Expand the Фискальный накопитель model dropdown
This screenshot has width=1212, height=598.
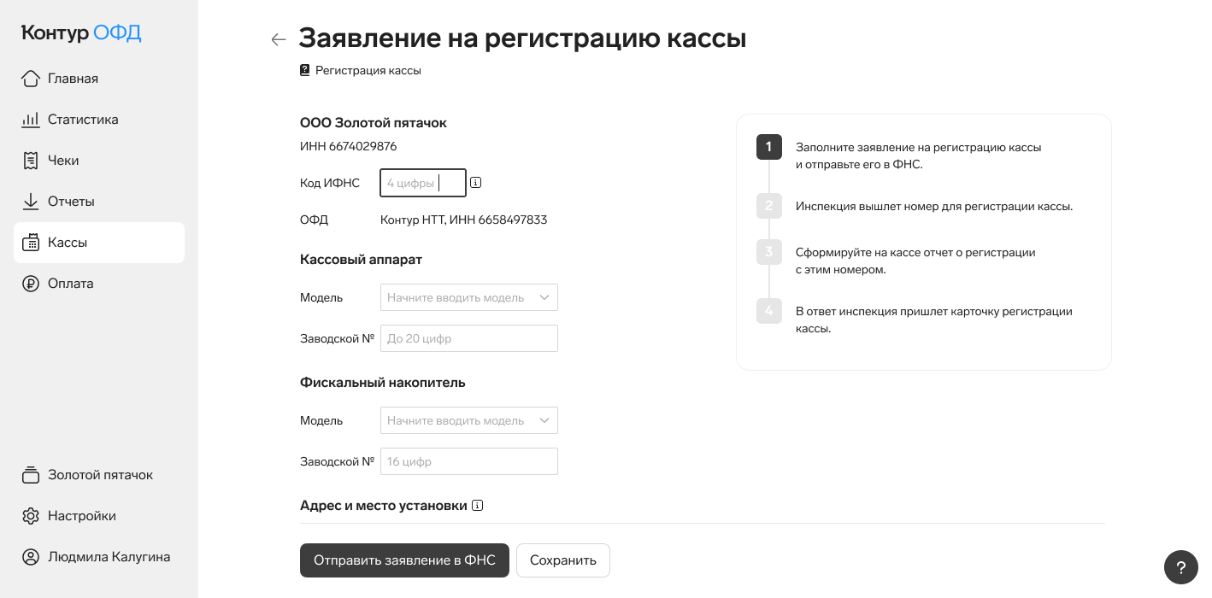[468, 420]
